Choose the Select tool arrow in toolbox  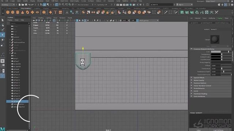pos(3,20)
